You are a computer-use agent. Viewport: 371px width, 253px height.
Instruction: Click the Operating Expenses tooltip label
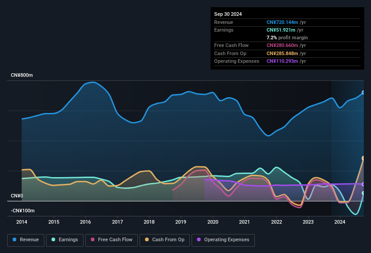pos(237,61)
